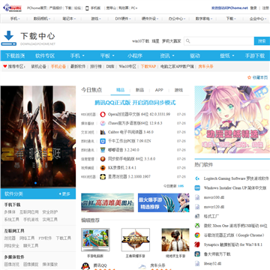Click the blue download center arrow logo
This screenshot has width=270, height=270.
click(x=9, y=38)
